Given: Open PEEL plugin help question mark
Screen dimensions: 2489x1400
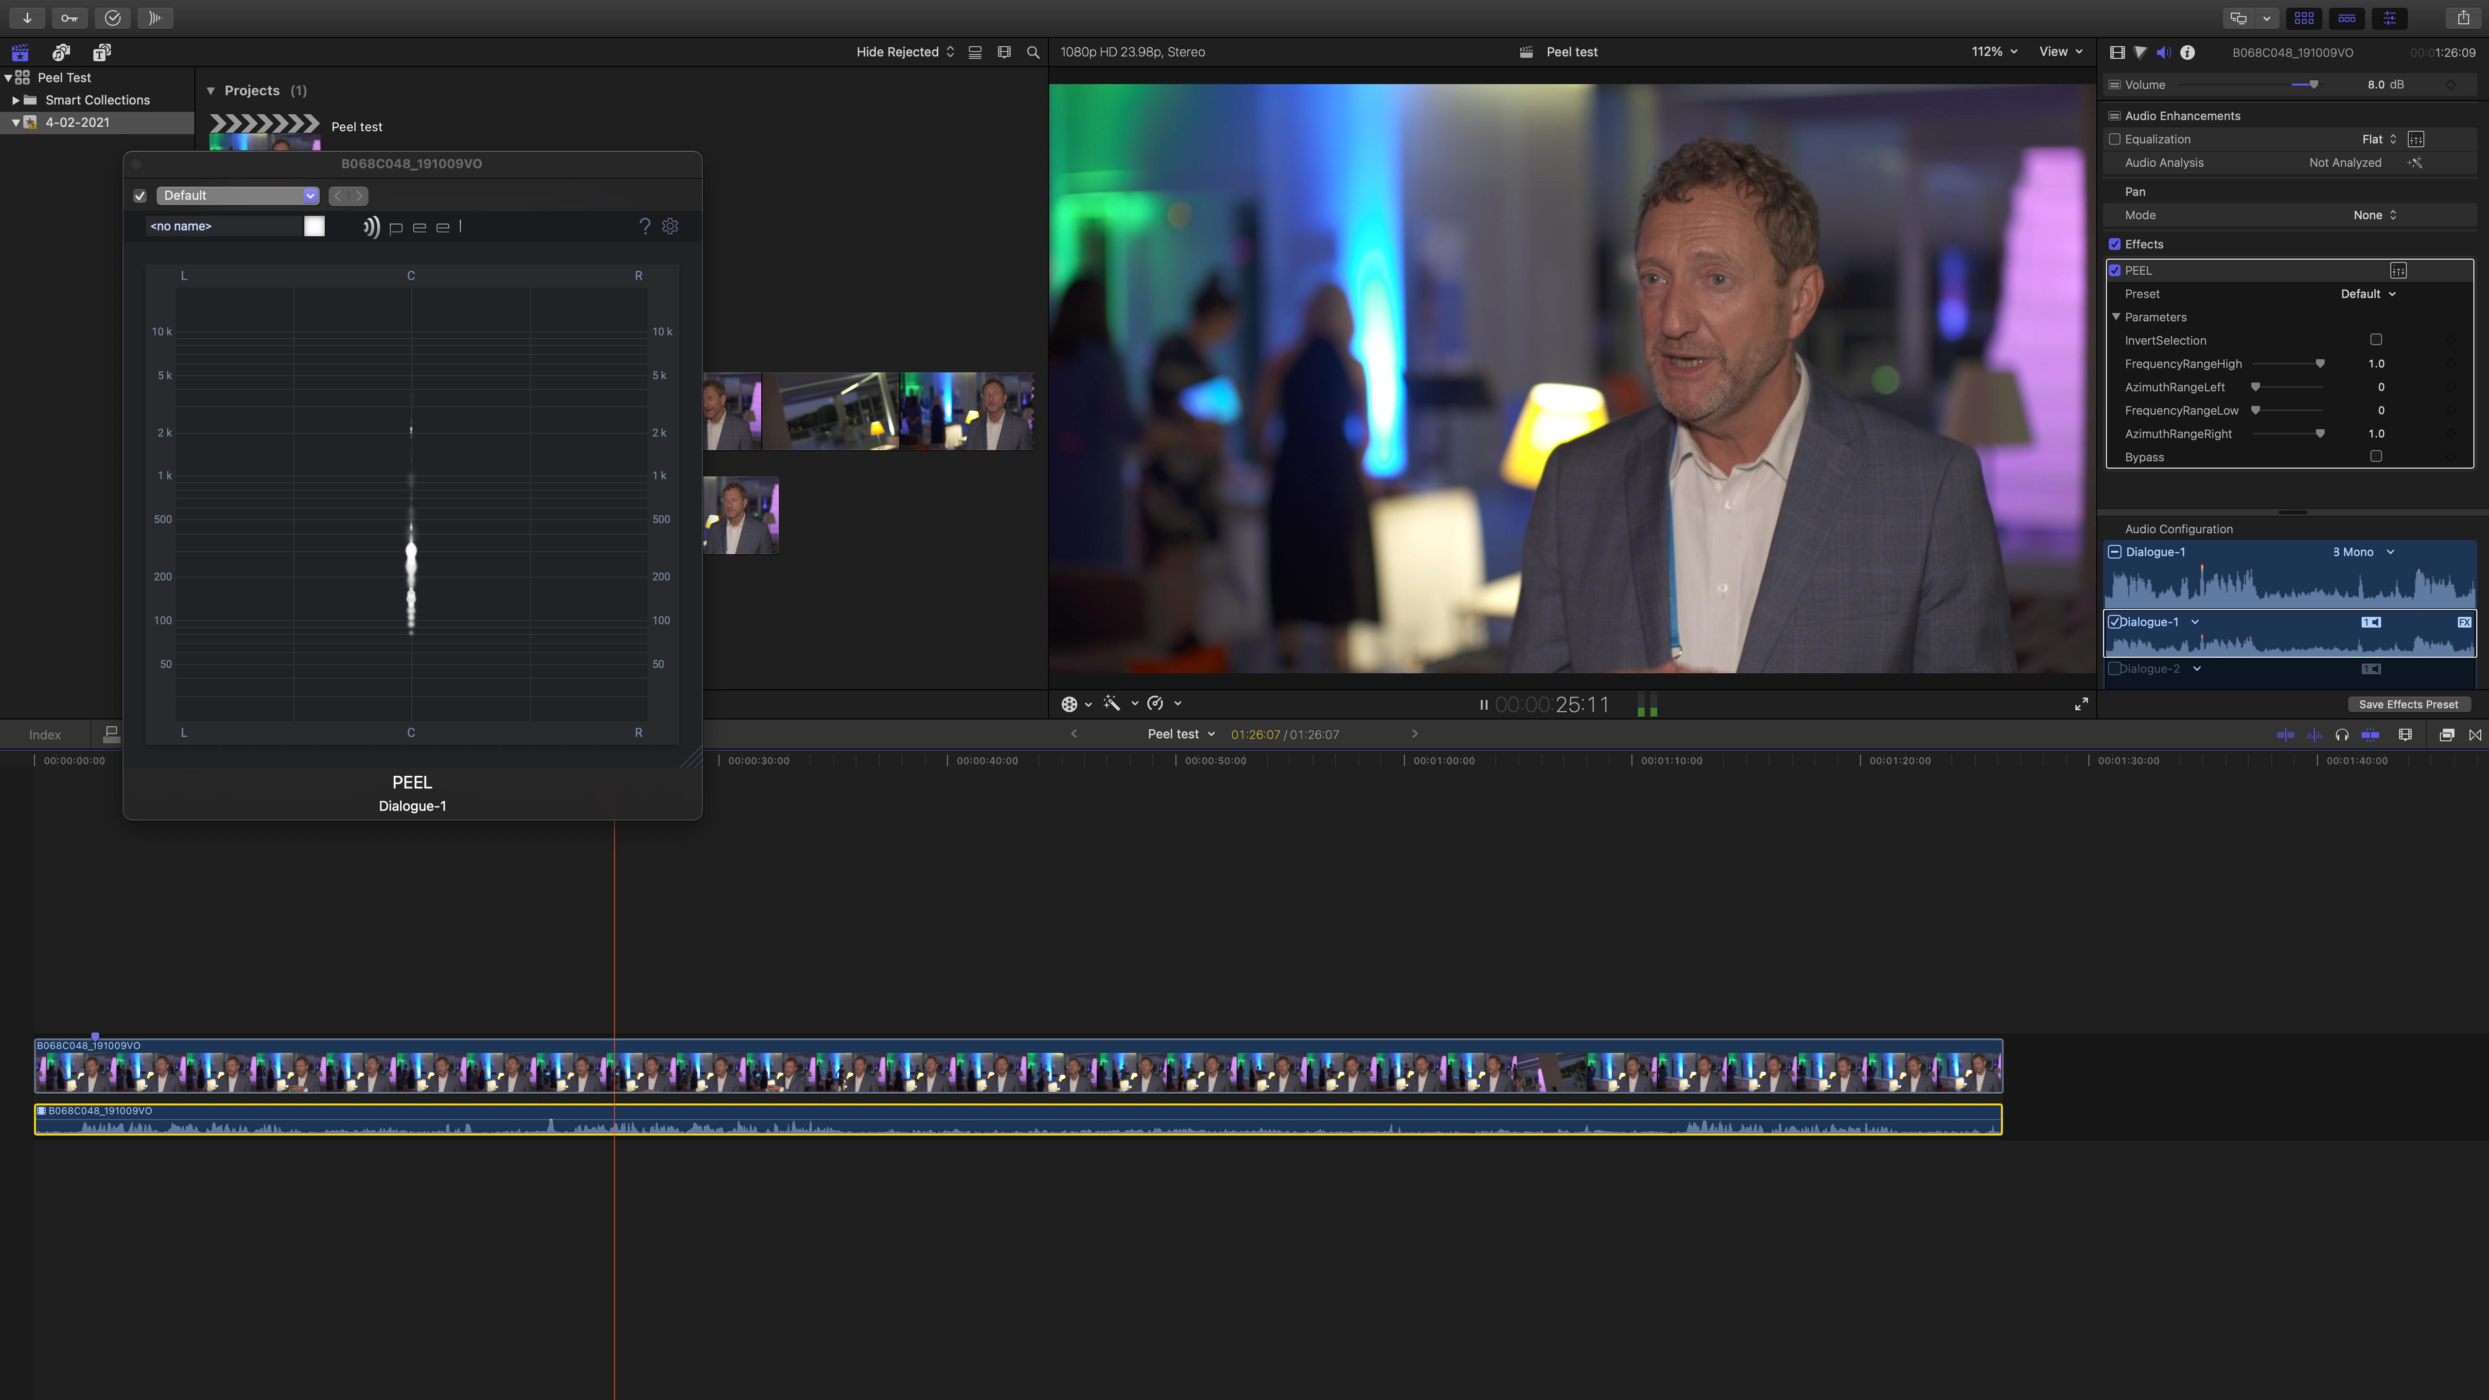Looking at the screenshot, I should coord(645,226).
